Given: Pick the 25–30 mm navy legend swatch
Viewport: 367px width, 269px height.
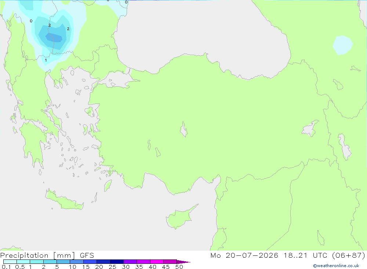Looking at the screenshot, I should tap(117, 262).
